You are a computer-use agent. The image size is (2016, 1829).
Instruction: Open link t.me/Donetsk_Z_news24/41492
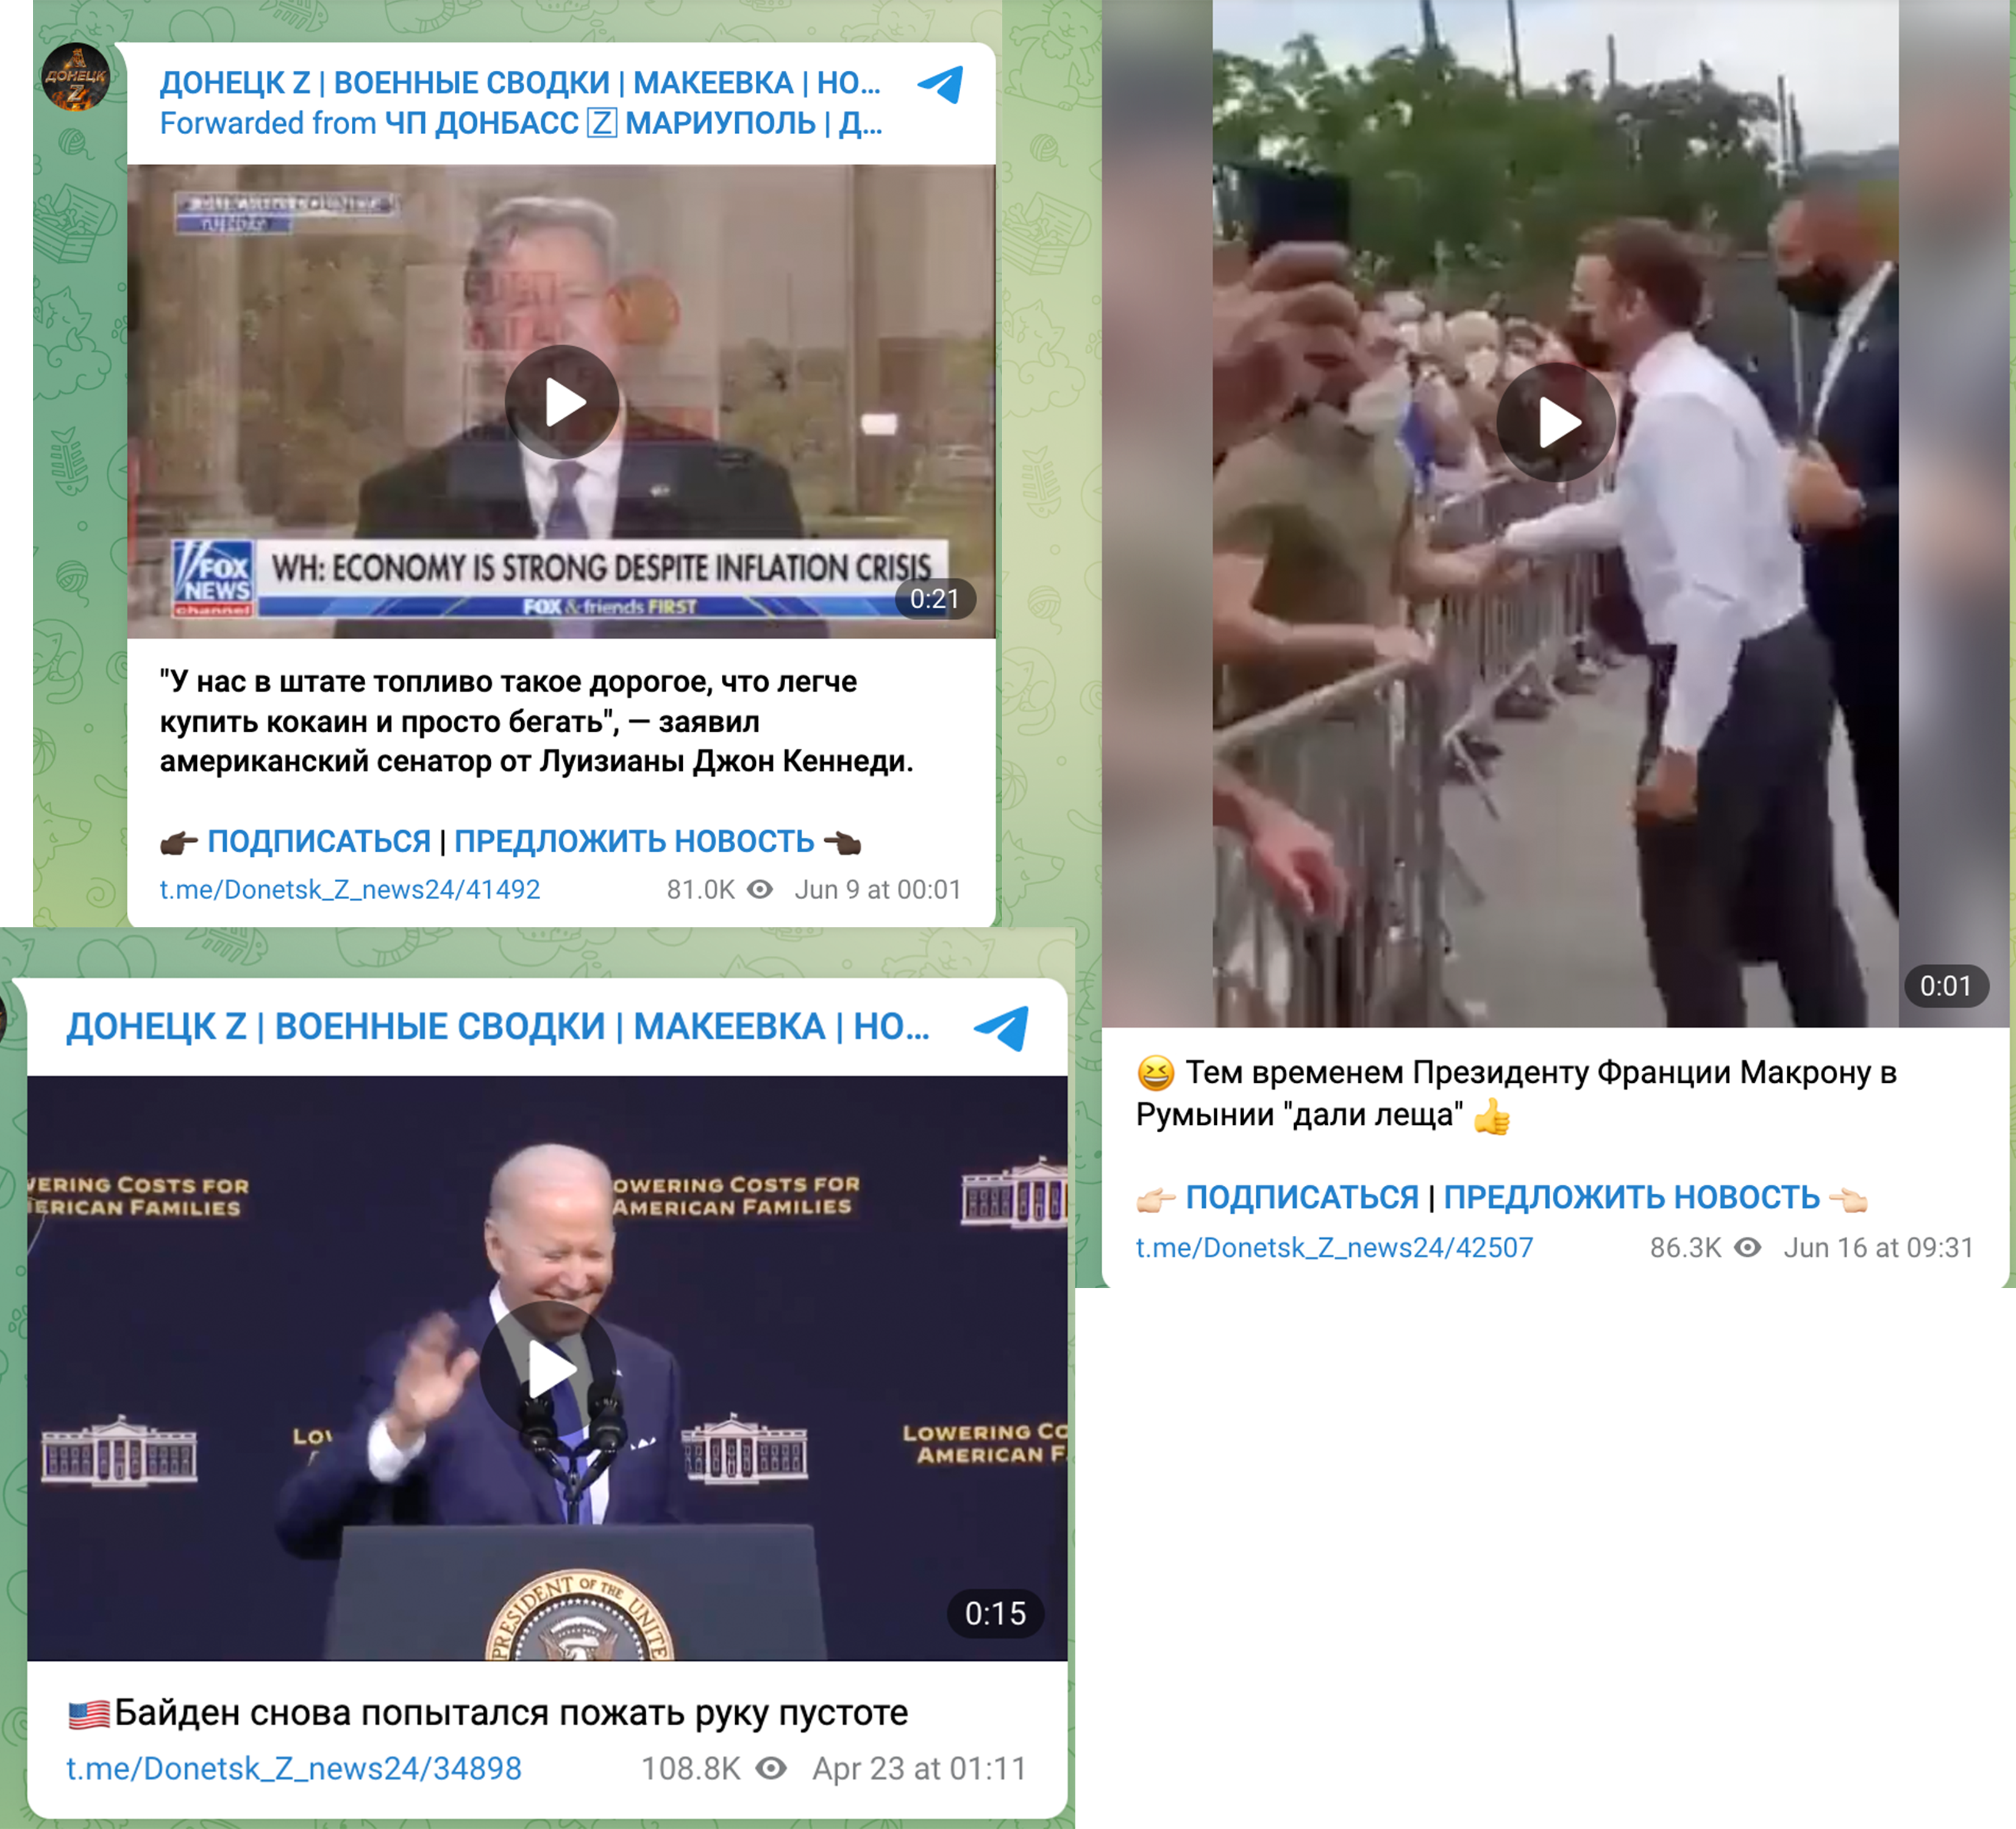pyautogui.click(x=350, y=889)
